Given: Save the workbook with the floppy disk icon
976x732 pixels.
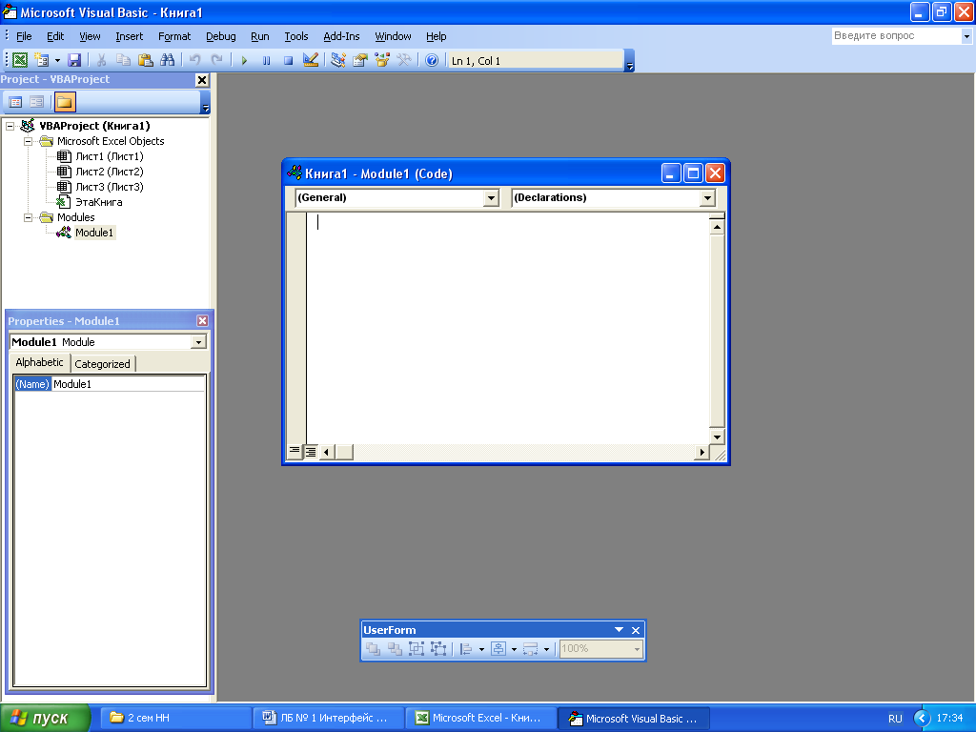Looking at the screenshot, I should (x=74, y=60).
